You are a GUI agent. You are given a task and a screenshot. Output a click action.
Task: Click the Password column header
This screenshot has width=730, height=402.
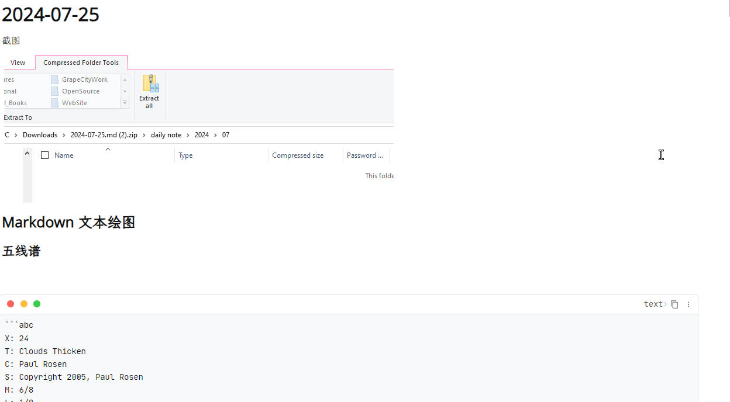click(365, 155)
